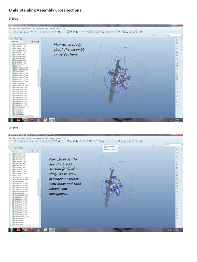Screen dimensions: 197x262
Task: Click the Shading sphere icon in STEP02 screenshot
Action: 77,141
